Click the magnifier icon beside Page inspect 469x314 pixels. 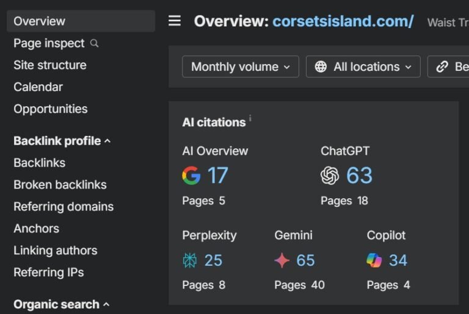(x=94, y=43)
